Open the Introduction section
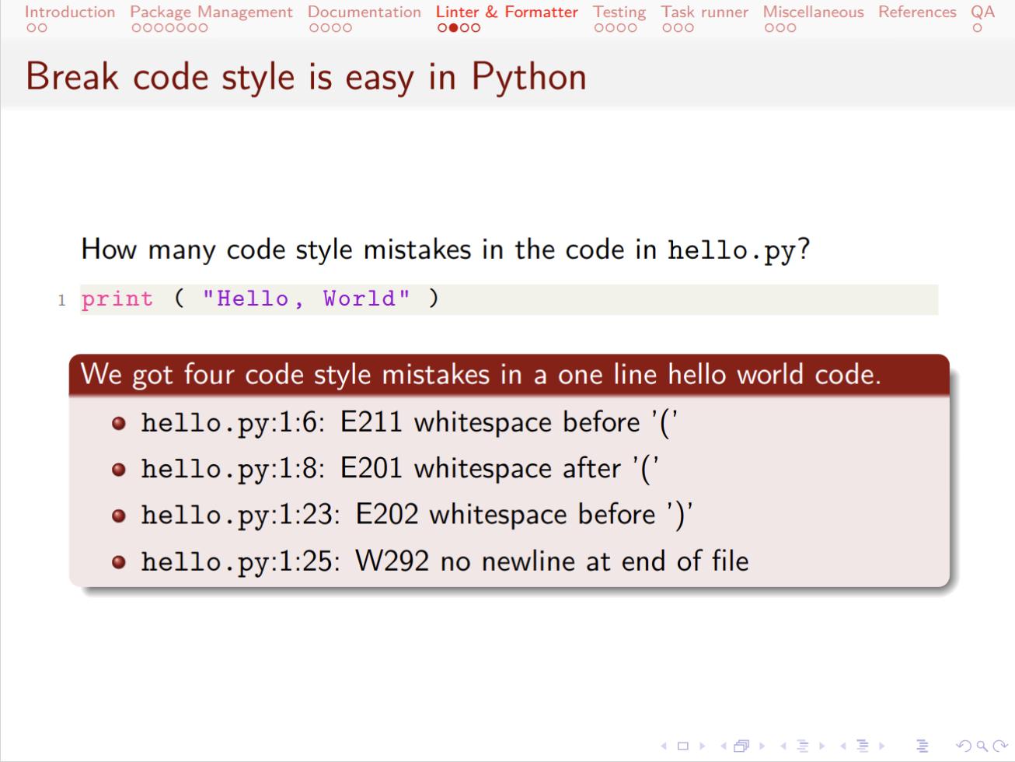Viewport: 1015px width, 762px height. (70, 12)
